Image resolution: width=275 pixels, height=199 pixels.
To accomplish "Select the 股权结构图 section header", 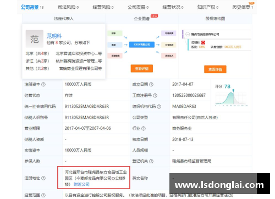I will (215, 19).
